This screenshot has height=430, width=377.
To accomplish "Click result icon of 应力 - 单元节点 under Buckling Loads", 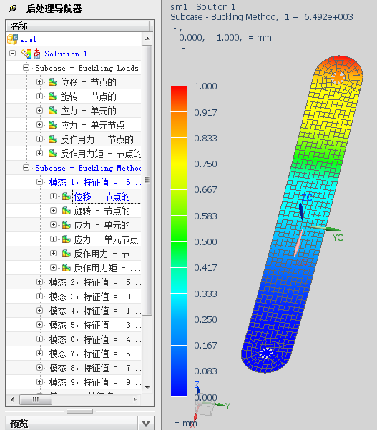I will click(53, 125).
